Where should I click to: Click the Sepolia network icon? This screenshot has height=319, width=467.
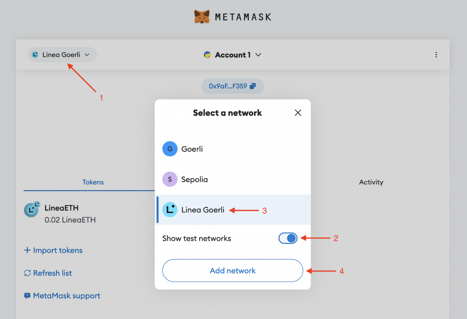point(169,179)
